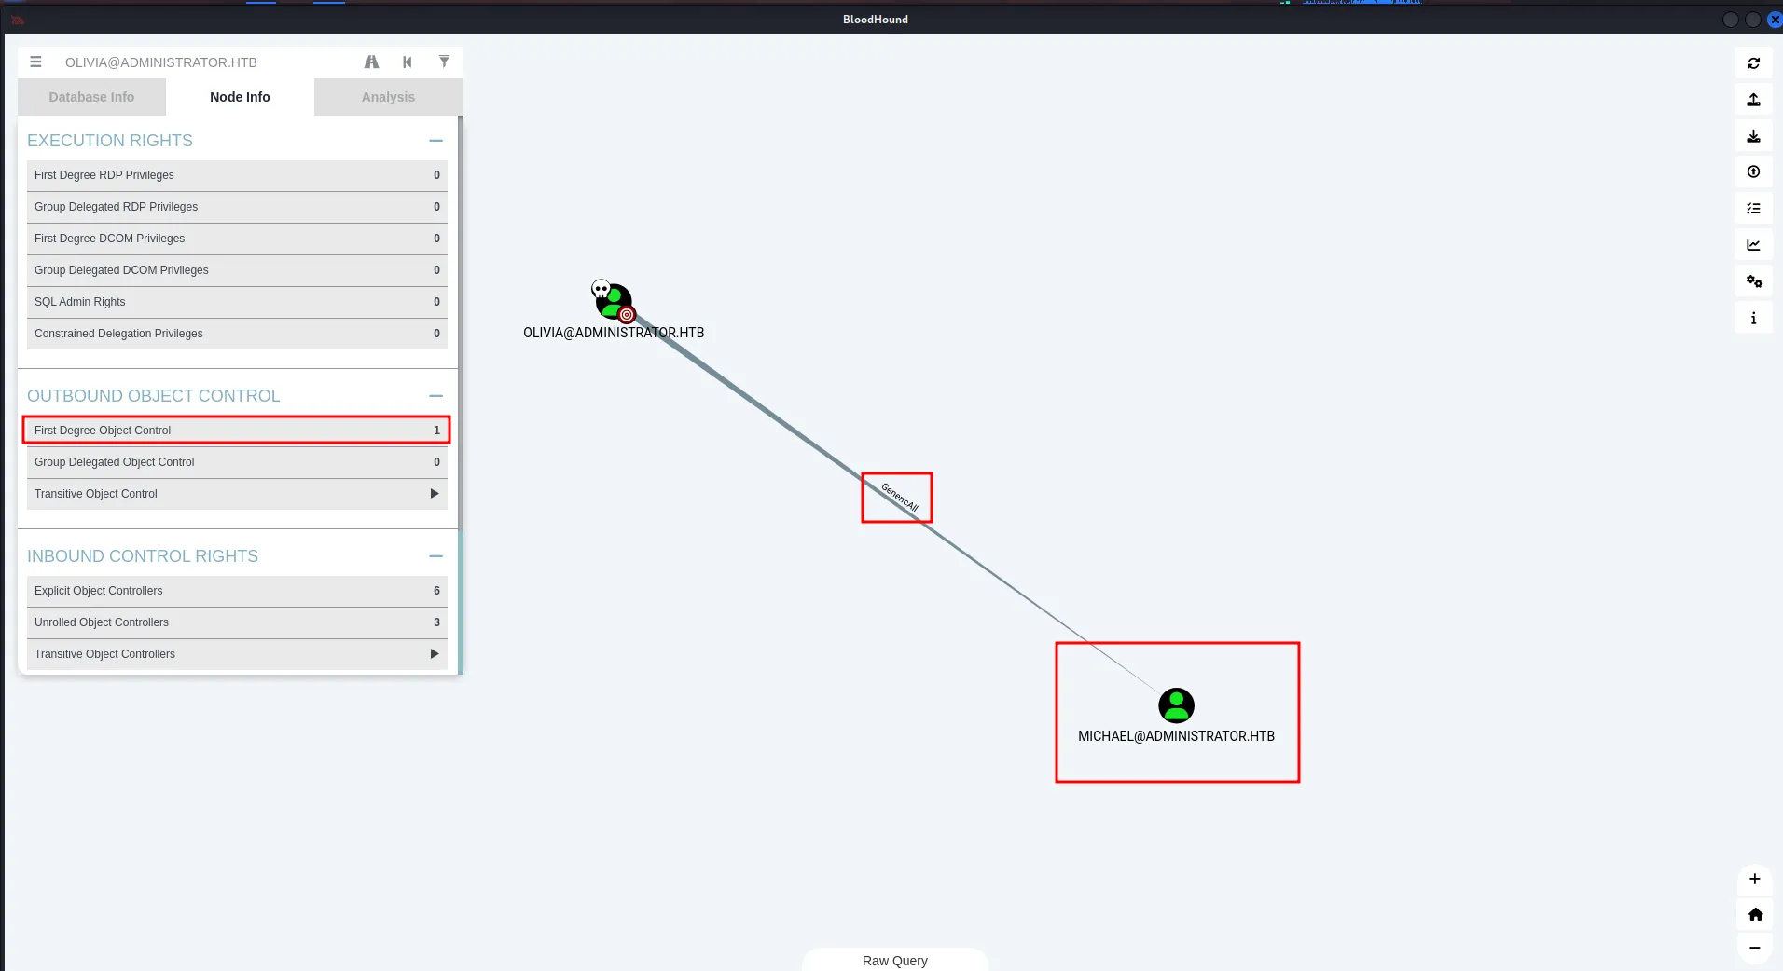Click First Degree DCOM Privileges row
Image resolution: width=1783 pixels, height=971 pixels.
coord(237,239)
